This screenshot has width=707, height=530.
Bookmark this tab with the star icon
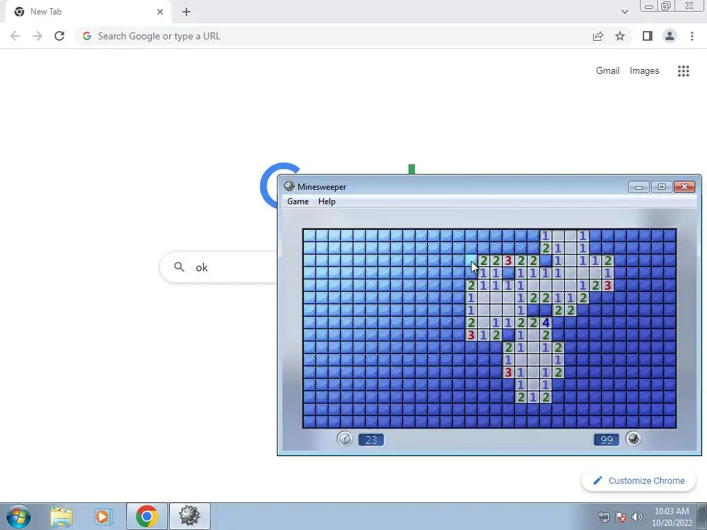[620, 36]
